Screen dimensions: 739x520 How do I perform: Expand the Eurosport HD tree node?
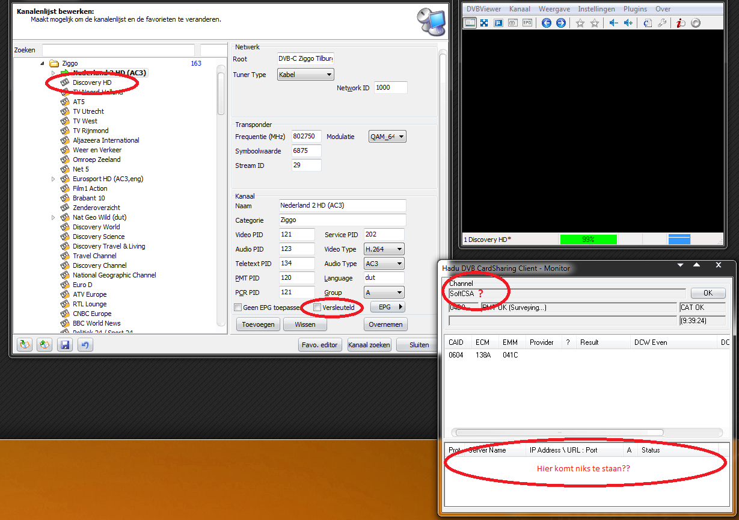coord(54,179)
